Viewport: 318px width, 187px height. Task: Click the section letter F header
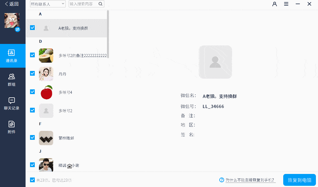coord(40,124)
